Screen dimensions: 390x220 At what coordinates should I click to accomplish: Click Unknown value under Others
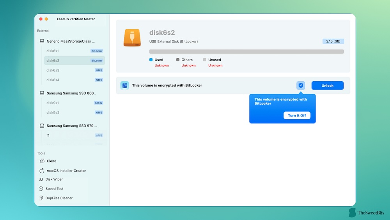tap(188, 66)
